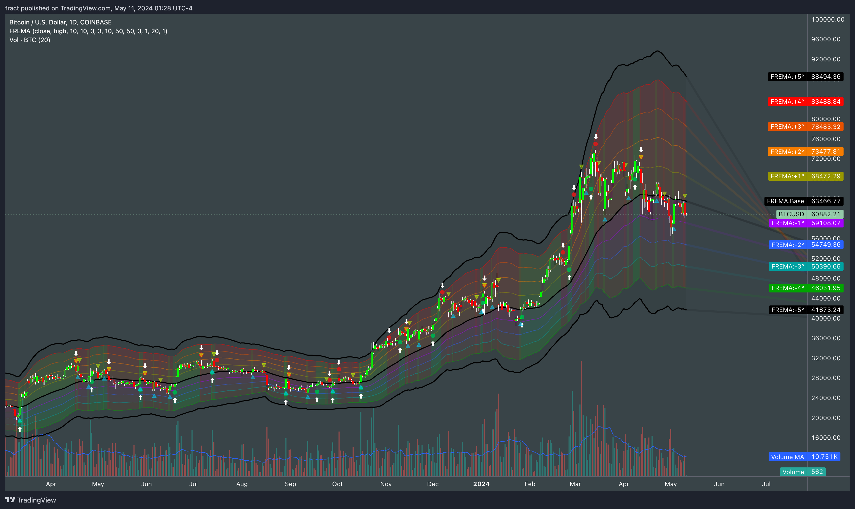Image resolution: width=855 pixels, height=509 pixels.
Task: Click the 32000.00 price axis value
Action: pos(826,358)
